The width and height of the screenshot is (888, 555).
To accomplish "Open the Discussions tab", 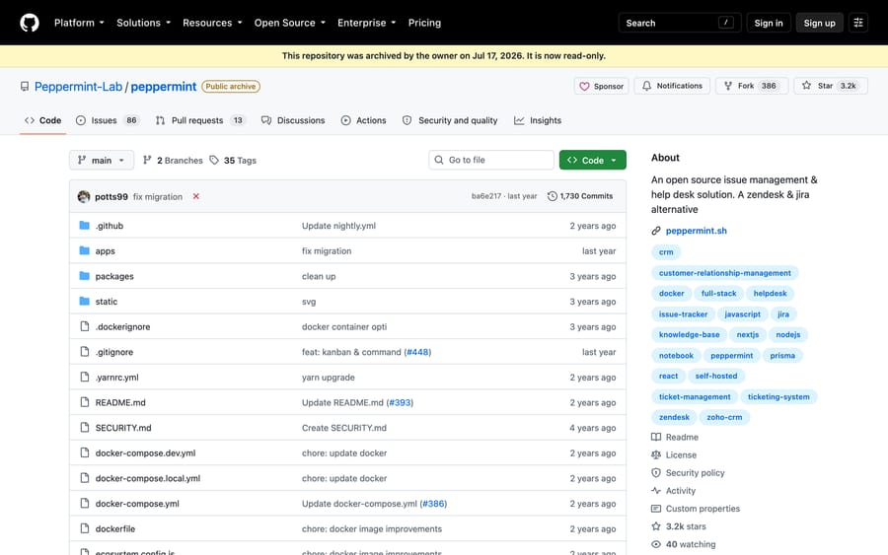I will [x=293, y=120].
